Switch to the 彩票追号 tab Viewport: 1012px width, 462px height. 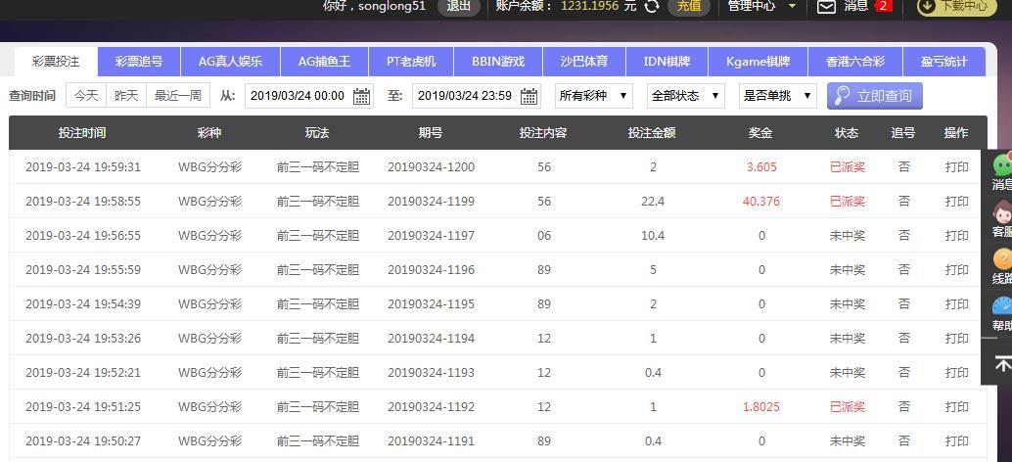[139, 62]
